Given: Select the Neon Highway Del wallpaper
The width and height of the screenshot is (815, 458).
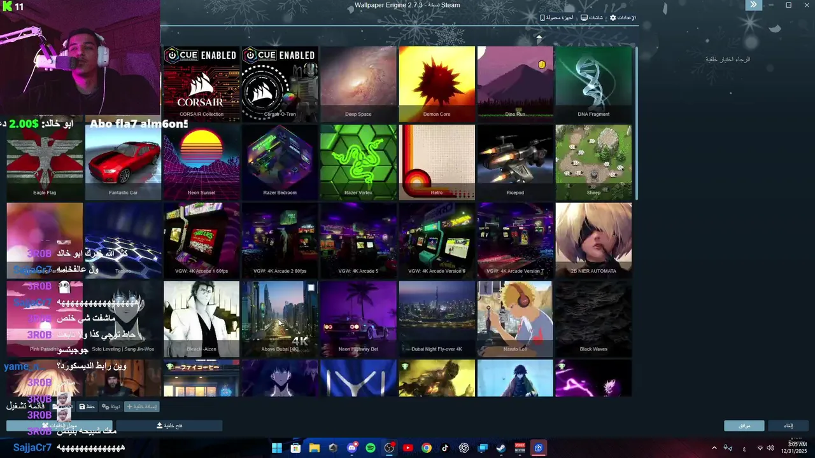Looking at the screenshot, I should coord(358,319).
